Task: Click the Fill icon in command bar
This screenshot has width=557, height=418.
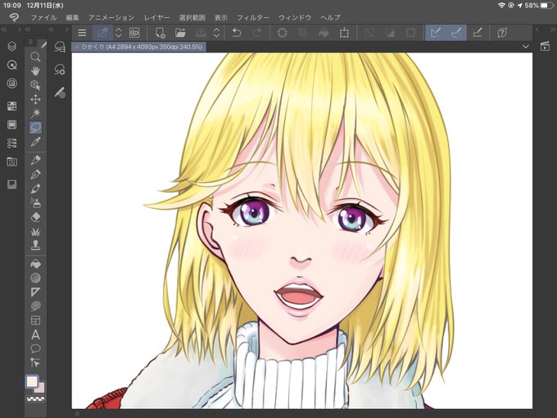Action: click(324, 33)
